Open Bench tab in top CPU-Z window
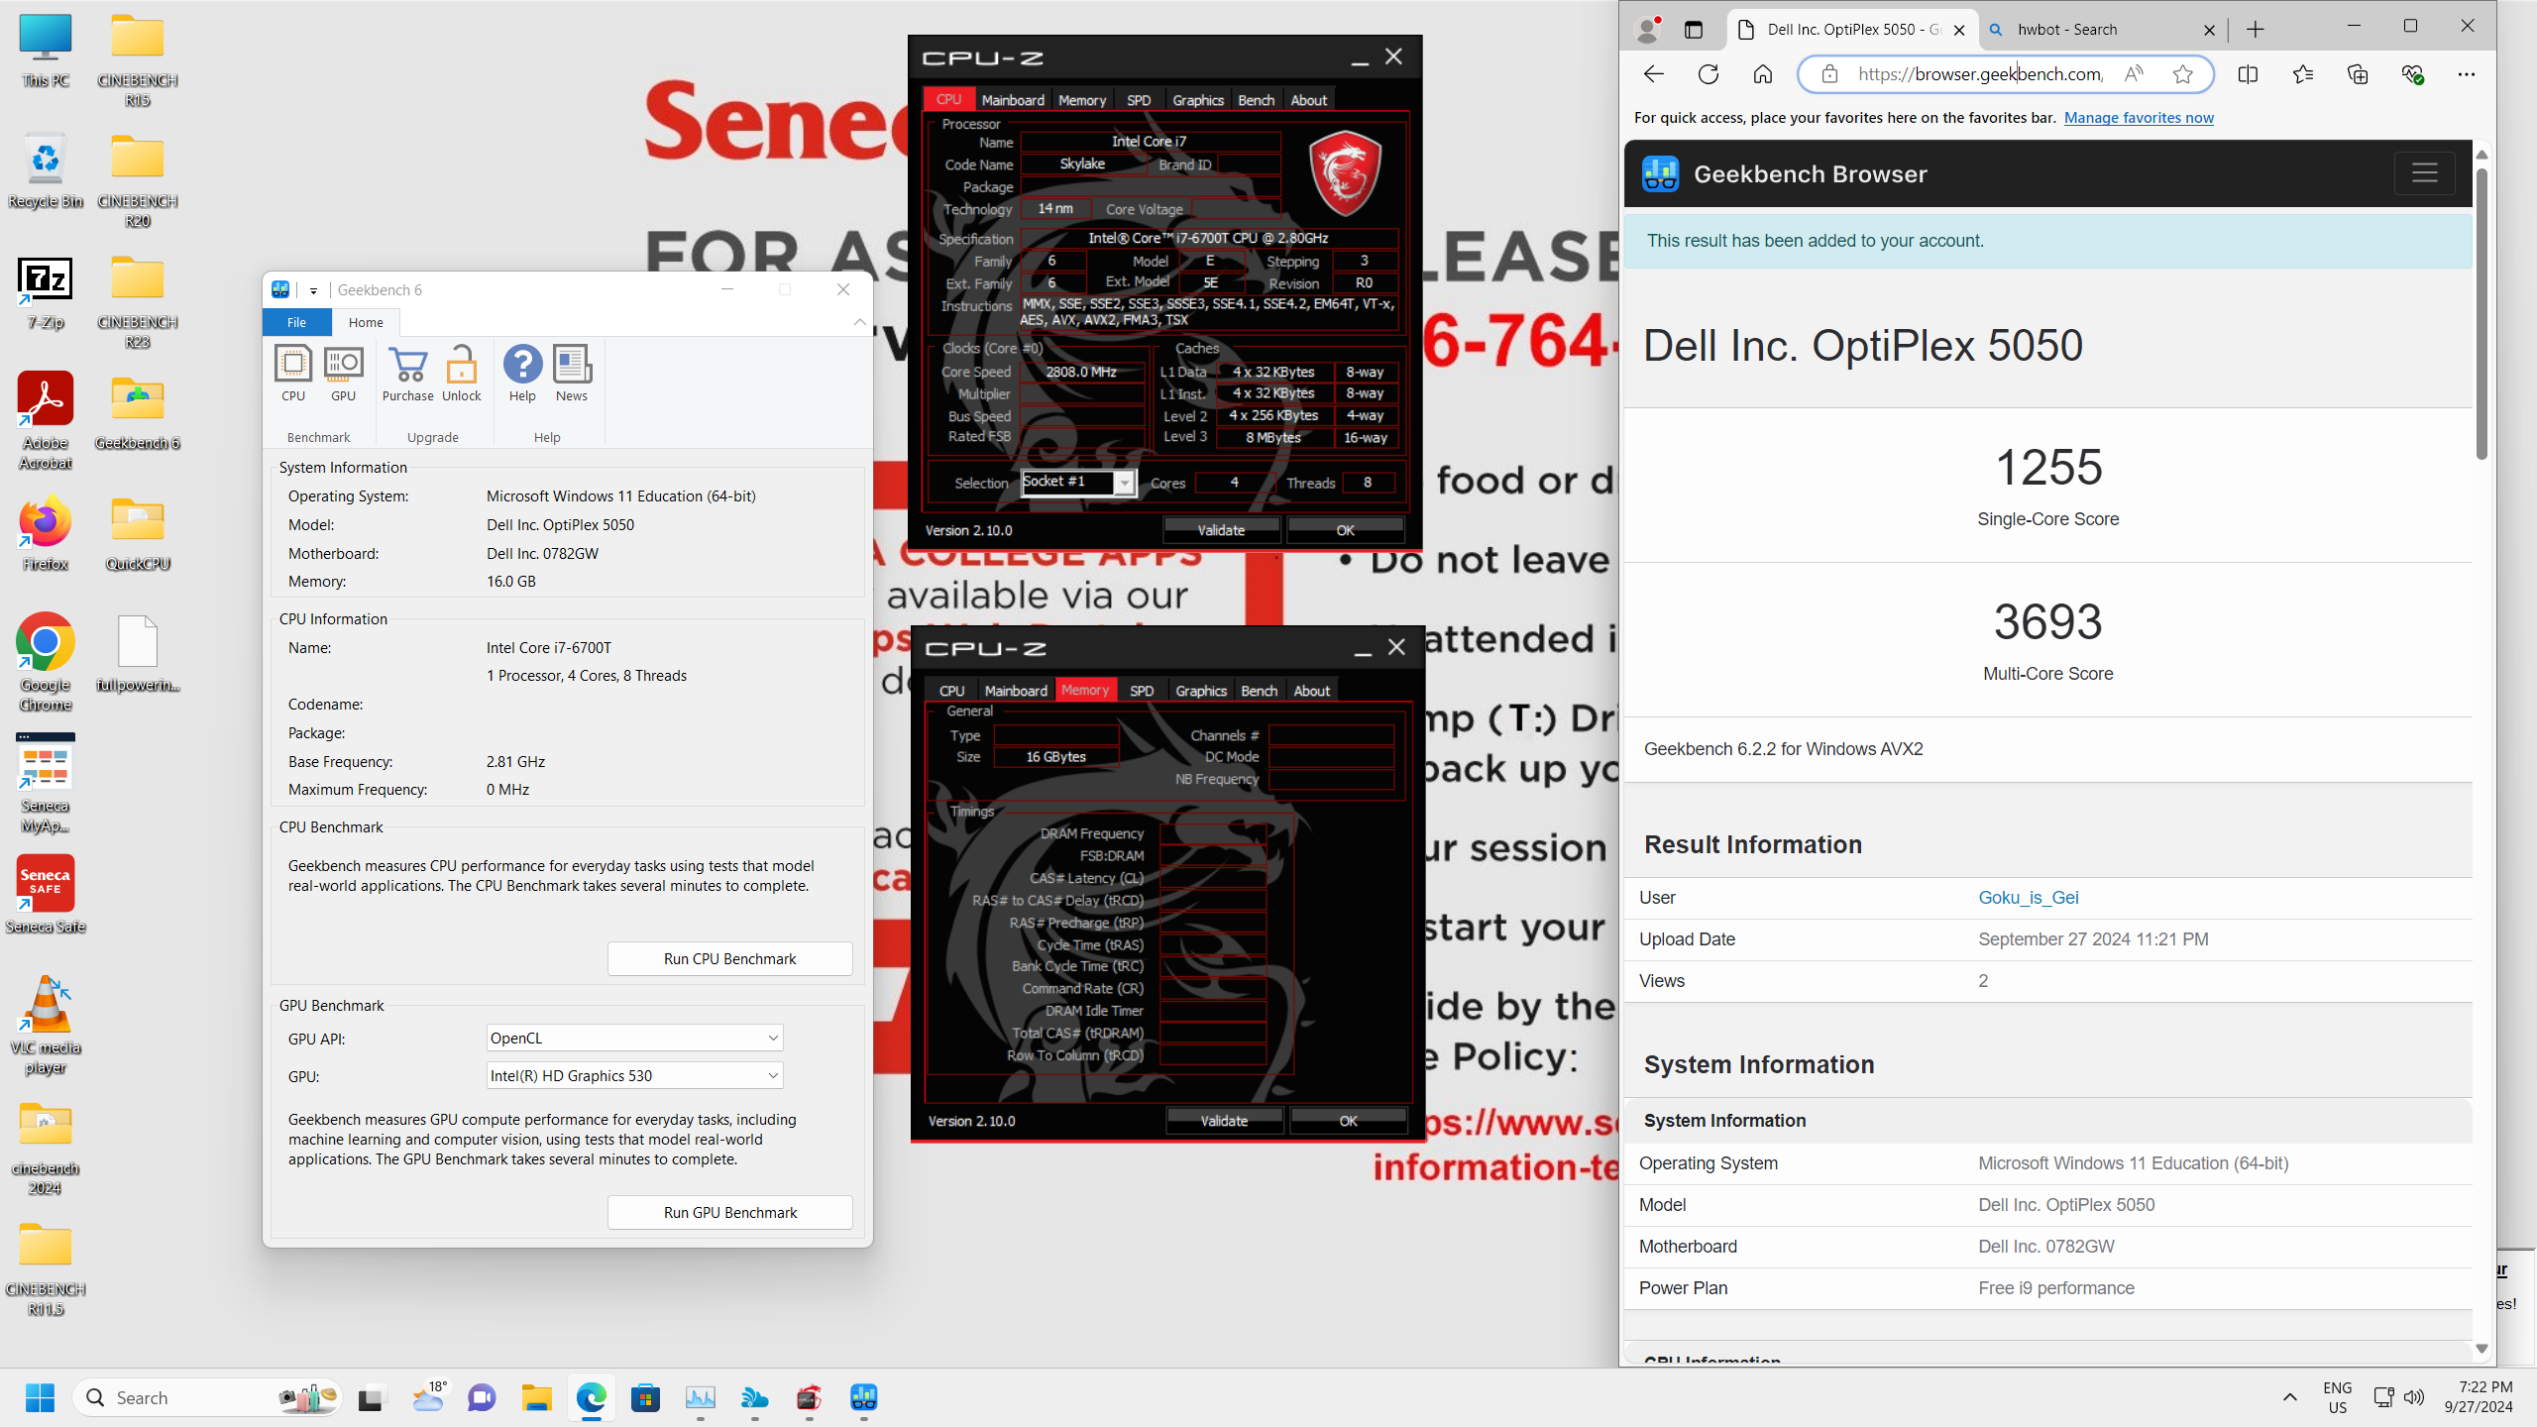Viewport: 2537px width, 1427px height. point(1256,100)
